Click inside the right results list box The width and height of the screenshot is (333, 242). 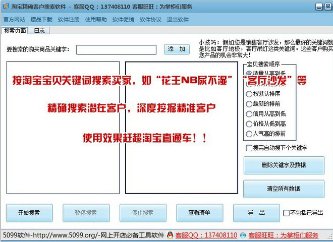[x=182, y=128]
